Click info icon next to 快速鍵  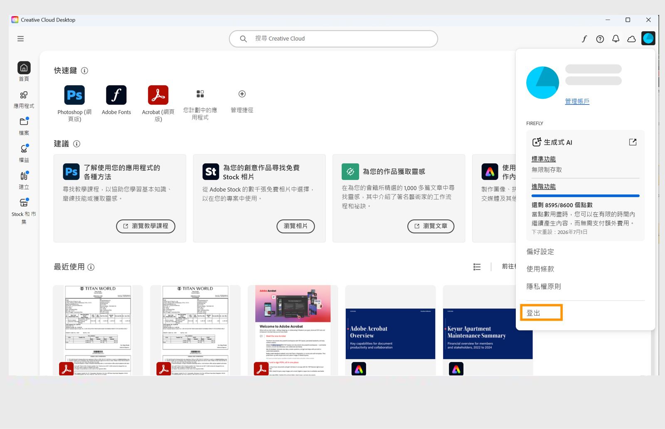[x=84, y=71]
